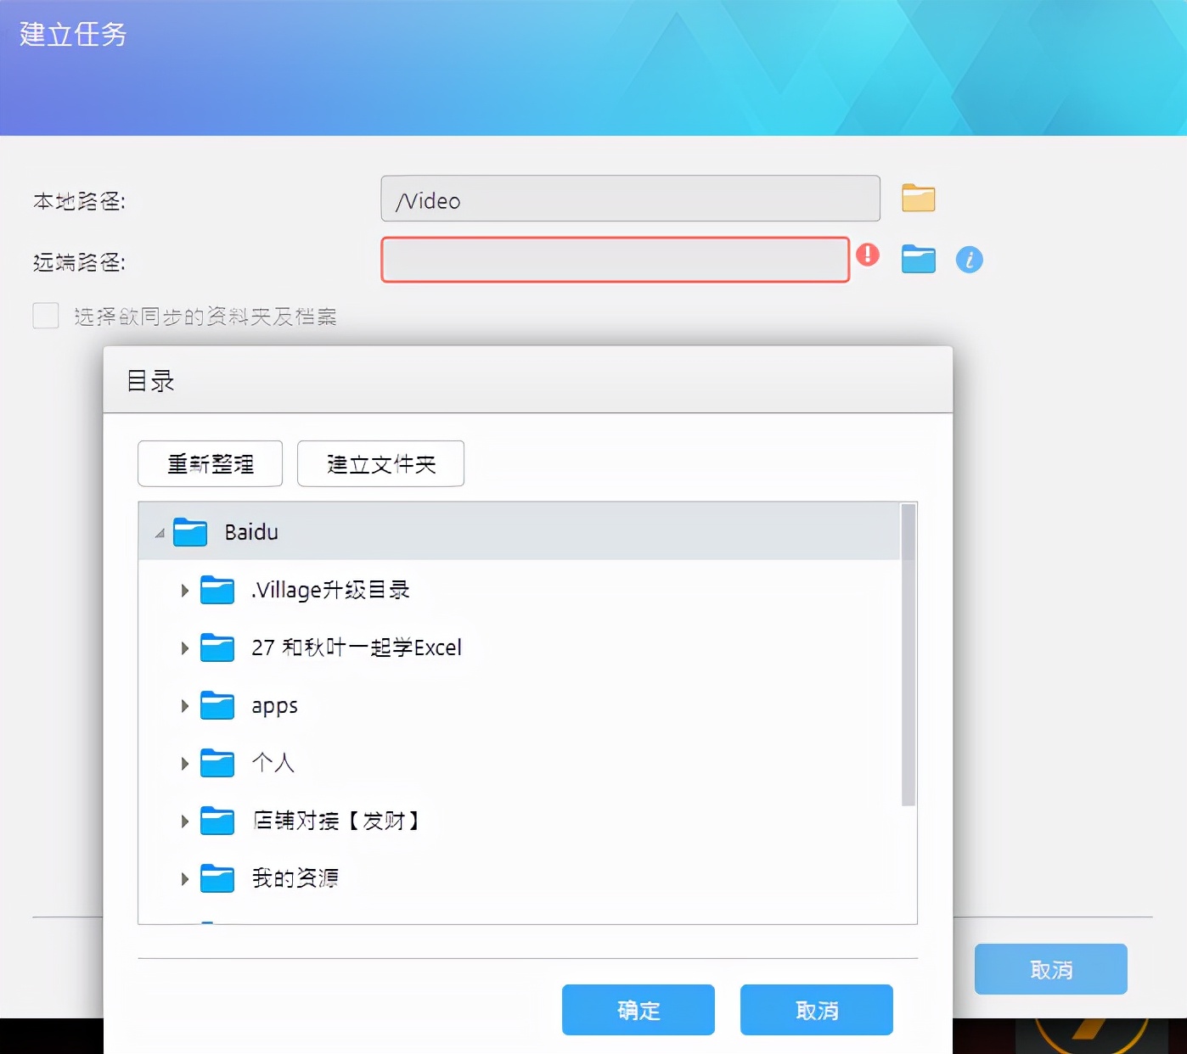Select the Baidu folder icon
Image resolution: width=1187 pixels, height=1054 pixels.
click(191, 532)
